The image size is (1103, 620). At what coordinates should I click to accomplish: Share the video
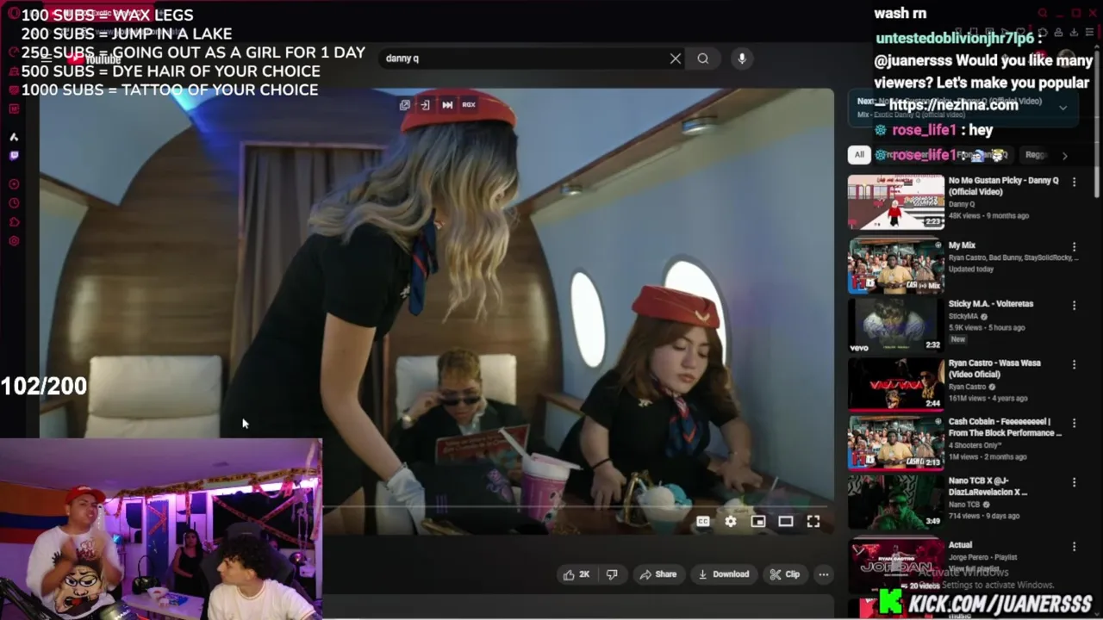(657, 574)
